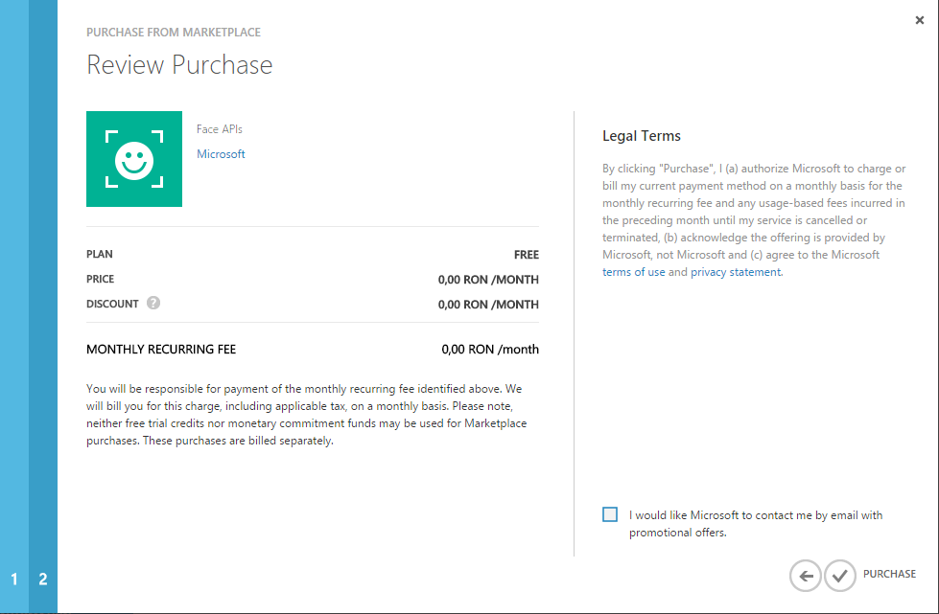Viewport: 939px width, 614px height.
Task: Enable promotional email offers checkbox
Action: [610, 514]
